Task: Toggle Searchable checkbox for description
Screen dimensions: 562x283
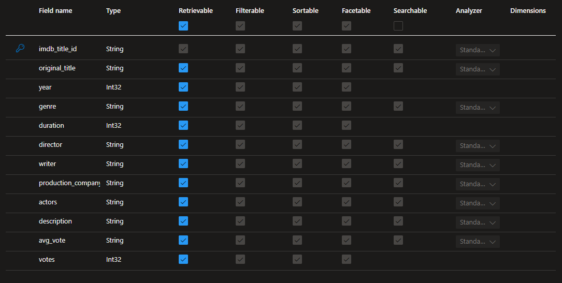Action: [398, 221]
